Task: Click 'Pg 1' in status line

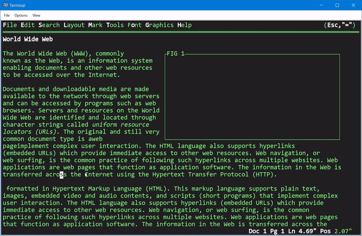Action: pos(277,231)
